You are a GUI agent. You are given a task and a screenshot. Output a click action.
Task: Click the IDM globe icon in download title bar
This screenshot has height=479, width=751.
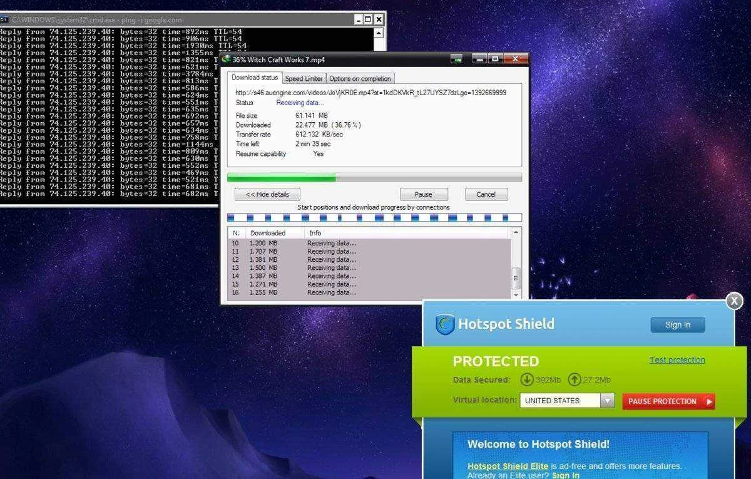[227, 59]
